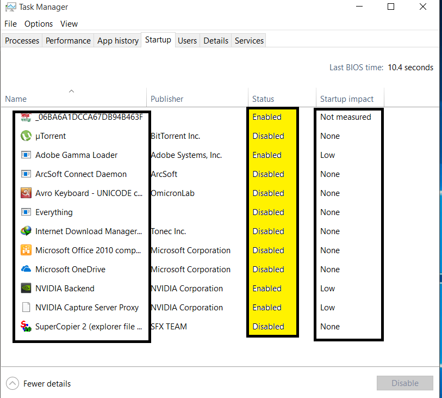Select NVIDIA Backend entry name

tap(65, 289)
